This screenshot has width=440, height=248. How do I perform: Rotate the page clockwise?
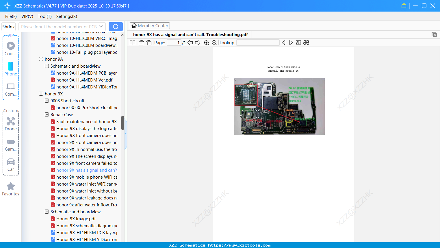coord(149,43)
